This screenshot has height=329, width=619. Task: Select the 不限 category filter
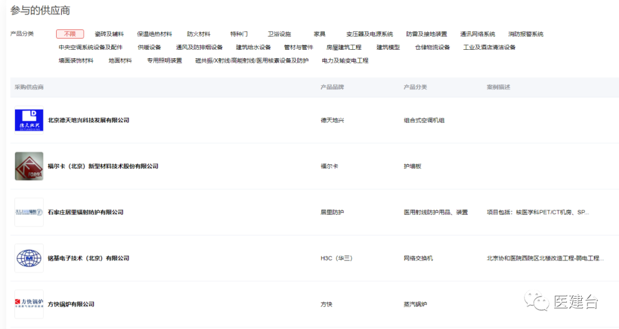[70, 34]
